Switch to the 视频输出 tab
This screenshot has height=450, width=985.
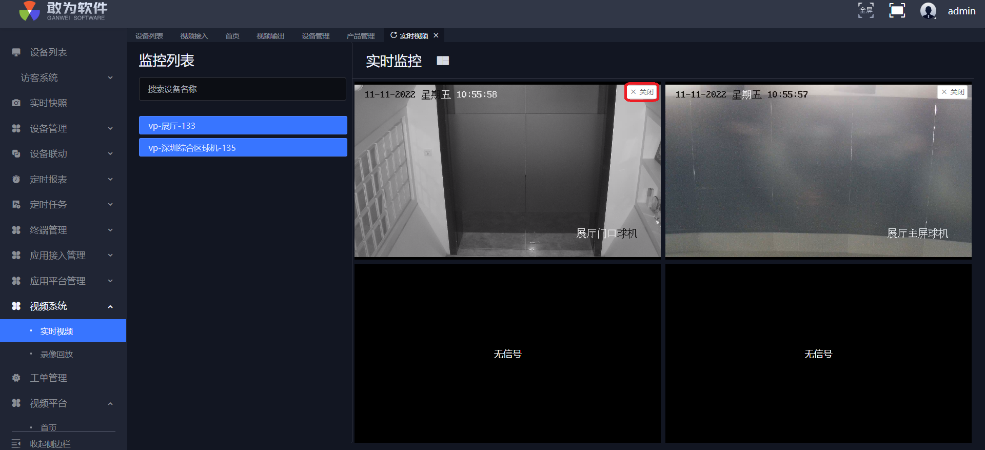pyautogui.click(x=270, y=36)
